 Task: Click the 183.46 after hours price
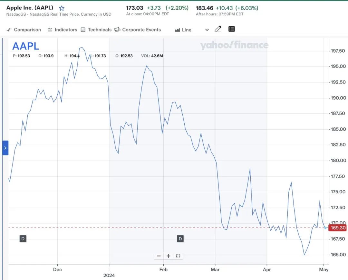tap(204, 8)
